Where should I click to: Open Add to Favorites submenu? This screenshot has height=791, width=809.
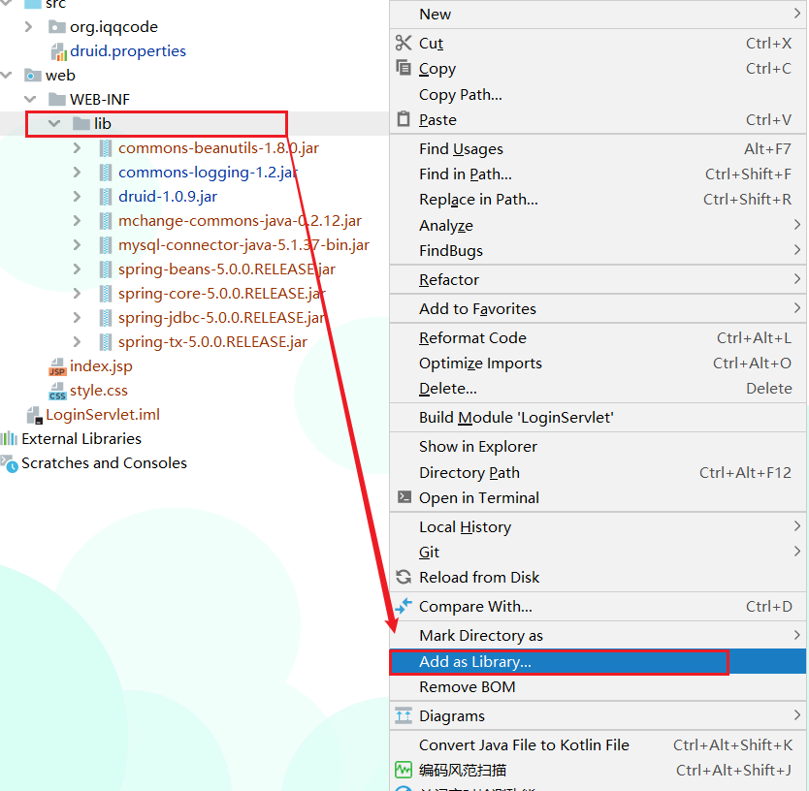click(x=598, y=308)
